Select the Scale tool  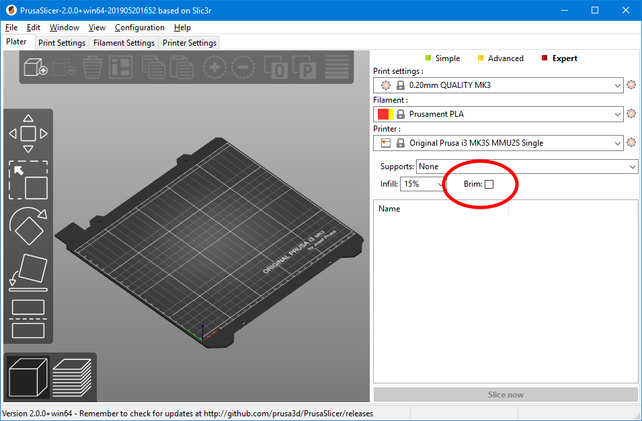pos(28,180)
